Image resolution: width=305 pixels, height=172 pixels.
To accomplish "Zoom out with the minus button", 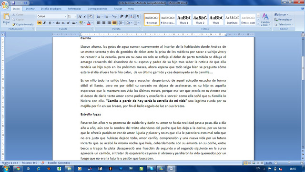I will click(275, 162).
